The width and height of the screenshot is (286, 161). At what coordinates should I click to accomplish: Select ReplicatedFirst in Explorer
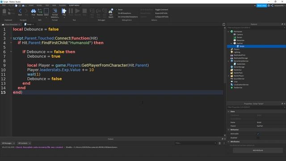(240, 55)
